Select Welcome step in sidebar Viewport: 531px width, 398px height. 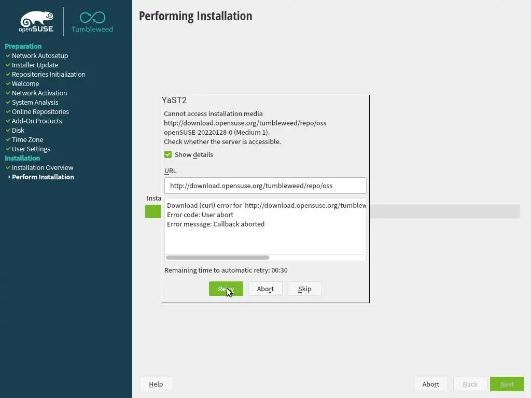pos(25,83)
